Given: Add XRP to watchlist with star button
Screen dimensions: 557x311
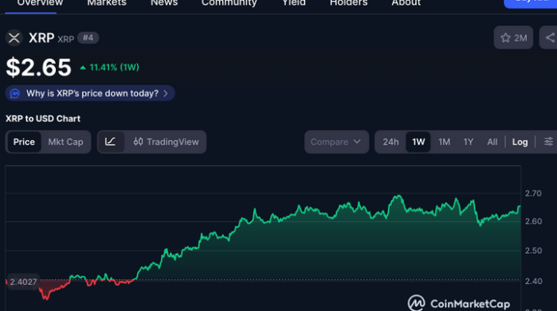Looking at the screenshot, I should point(513,37).
